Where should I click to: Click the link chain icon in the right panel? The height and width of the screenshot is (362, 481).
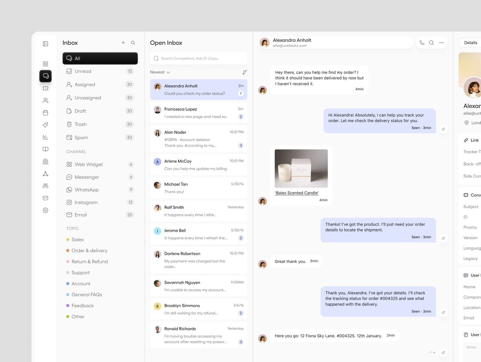[x=466, y=140]
